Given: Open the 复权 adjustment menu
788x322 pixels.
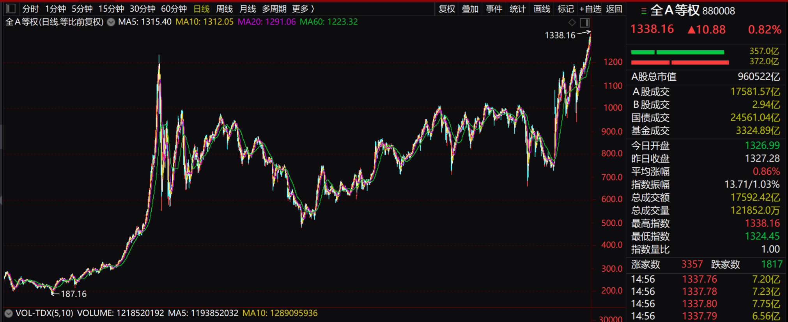Looking at the screenshot, I should 447,9.
